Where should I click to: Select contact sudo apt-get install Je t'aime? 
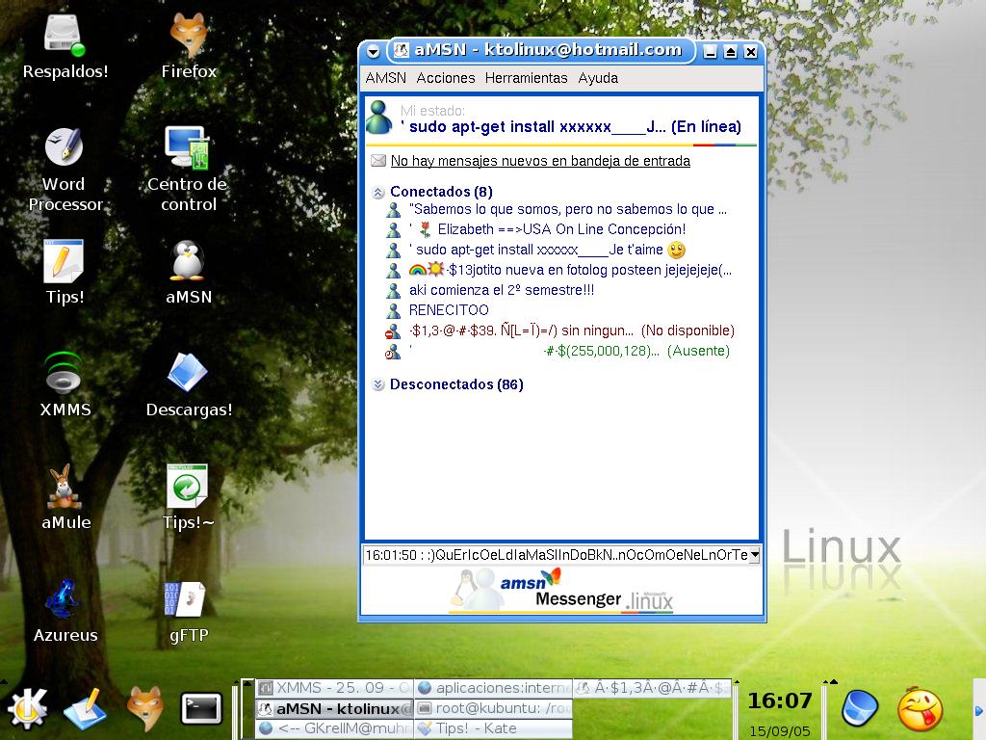click(x=547, y=250)
